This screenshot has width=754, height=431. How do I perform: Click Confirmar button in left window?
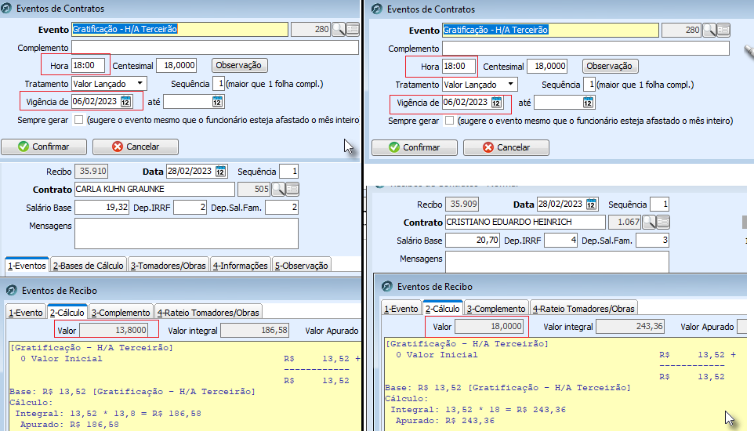pyautogui.click(x=44, y=147)
